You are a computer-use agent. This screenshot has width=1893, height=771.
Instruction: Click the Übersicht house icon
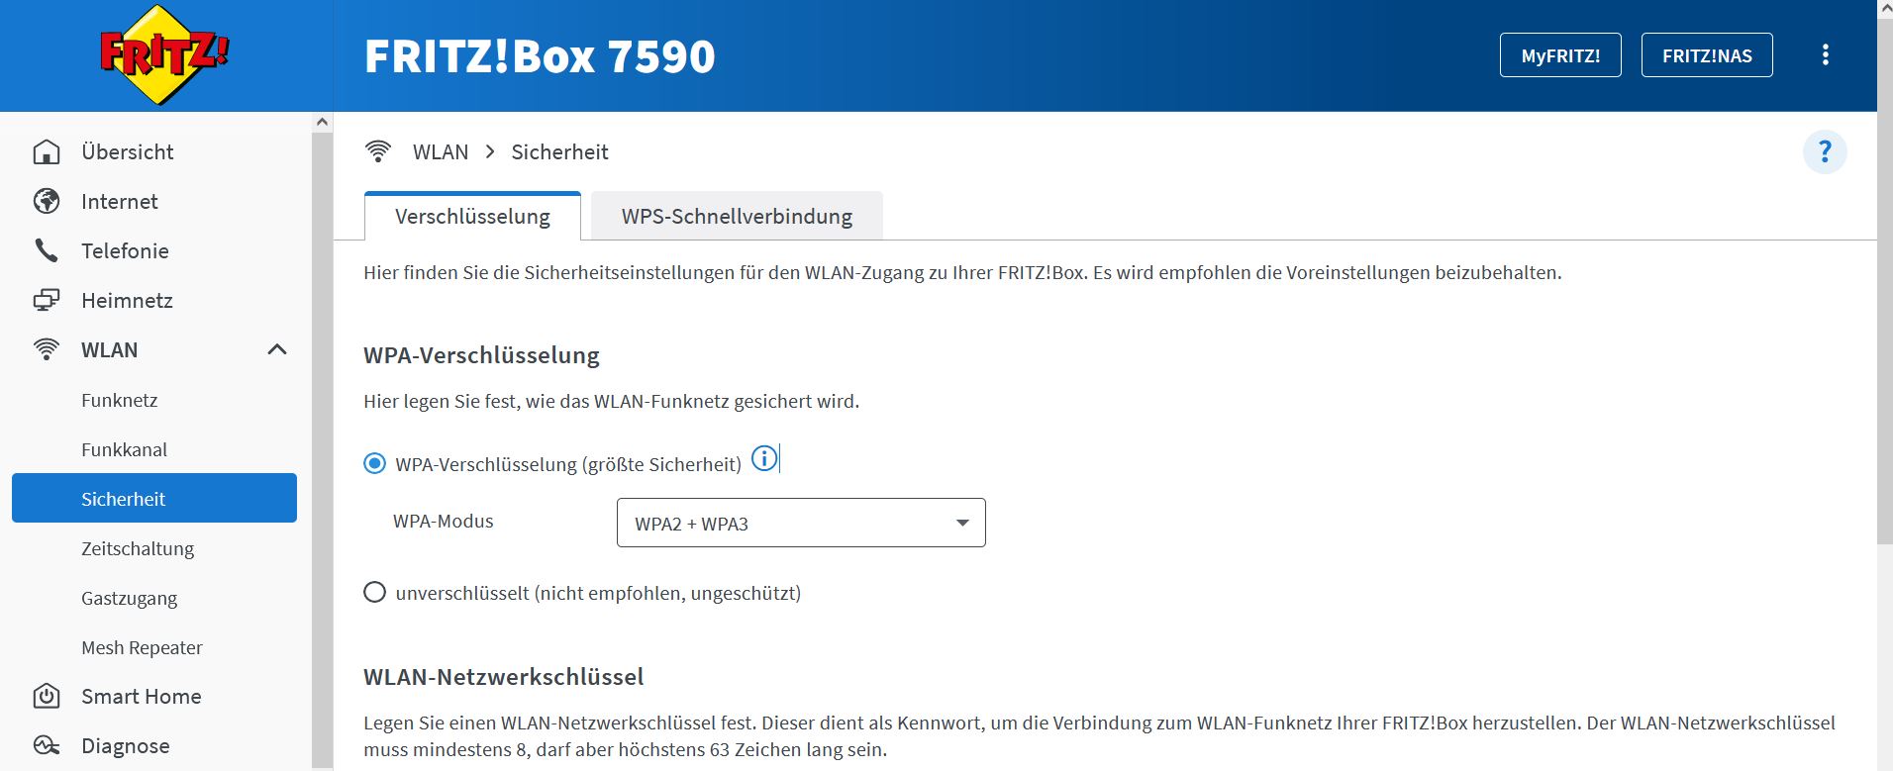pos(47,151)
